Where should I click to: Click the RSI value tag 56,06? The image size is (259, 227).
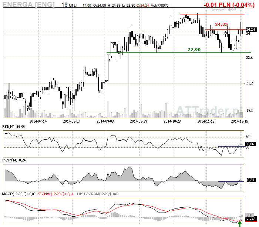250,144
